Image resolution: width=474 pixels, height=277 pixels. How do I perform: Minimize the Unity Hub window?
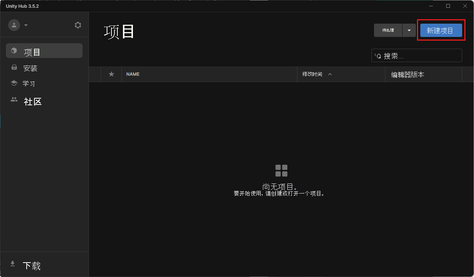(x=431, y=6)
